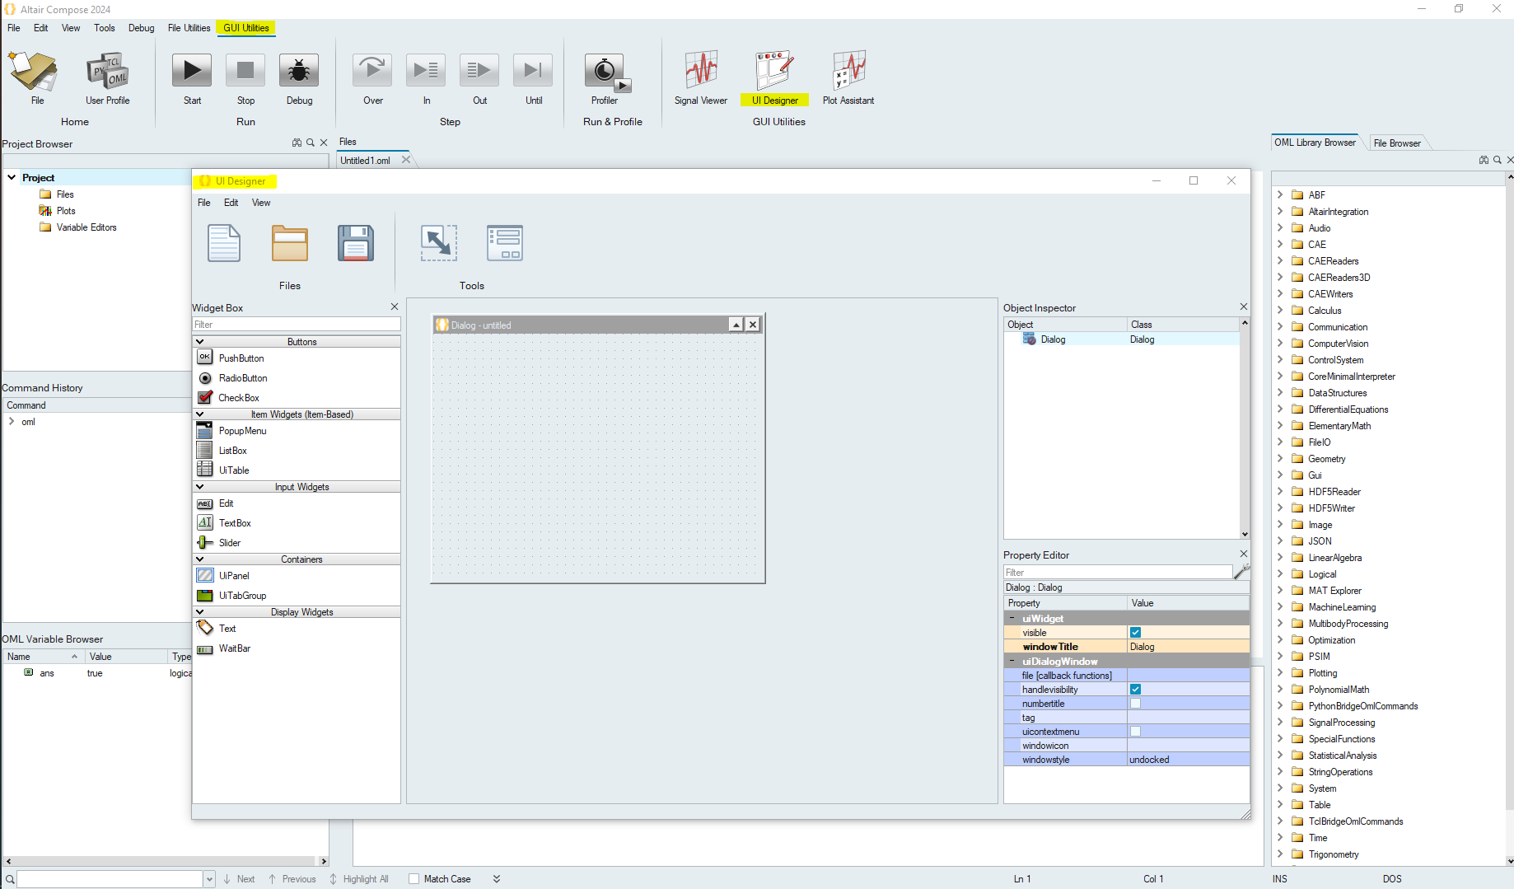Collapse the Display Widgets group
This screenshot has height=889, width=1514.
[199, 612]
